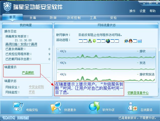The height and width of the screenshot is (121, 160).
Task: Maximize the Rising window
Action: pos(150,3)
